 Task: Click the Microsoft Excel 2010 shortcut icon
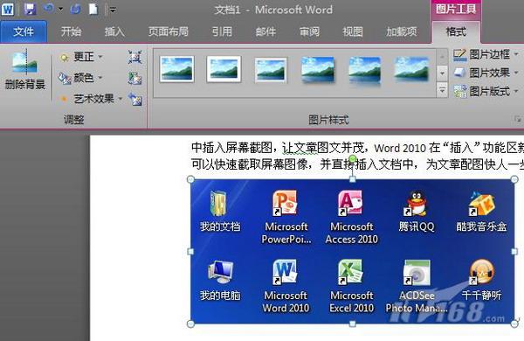pyautogui.click(x=351, y=272)
